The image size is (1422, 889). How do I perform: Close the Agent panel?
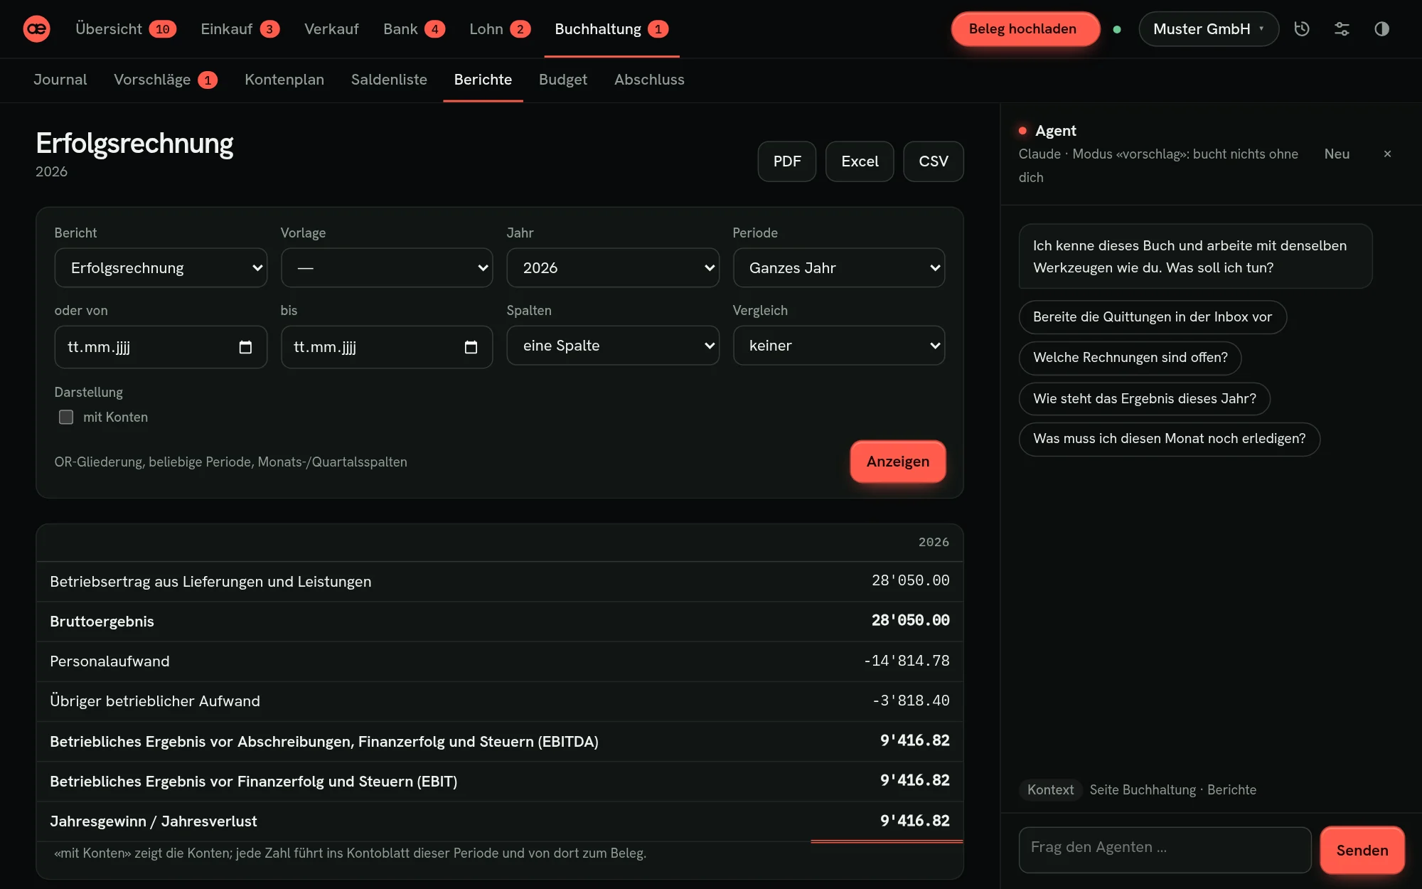1387,154
